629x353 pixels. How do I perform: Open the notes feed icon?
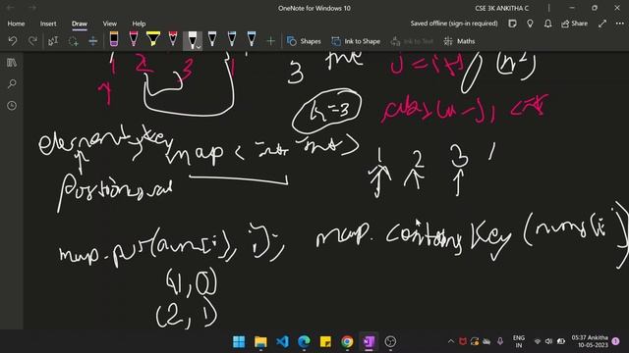[x=512, y=24]
